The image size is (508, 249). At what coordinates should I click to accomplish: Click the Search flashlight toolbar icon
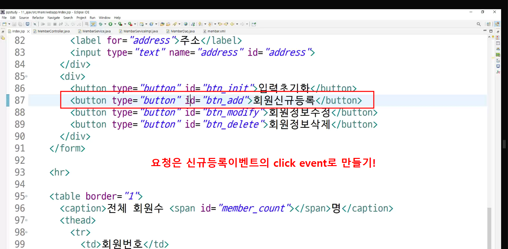175,24
